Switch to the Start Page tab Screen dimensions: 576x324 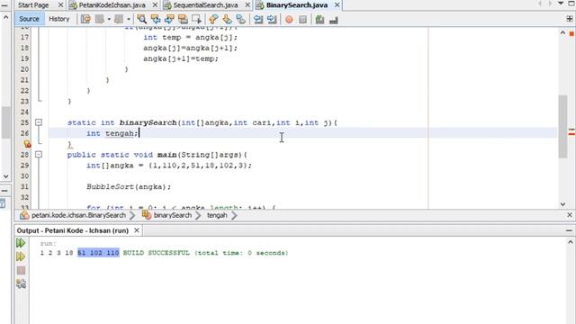click(x=34, y=5)
